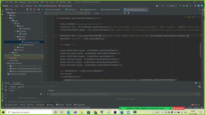Open Event Log button
This screenshot has width=205, height=115.
click(x=196, y=105)
